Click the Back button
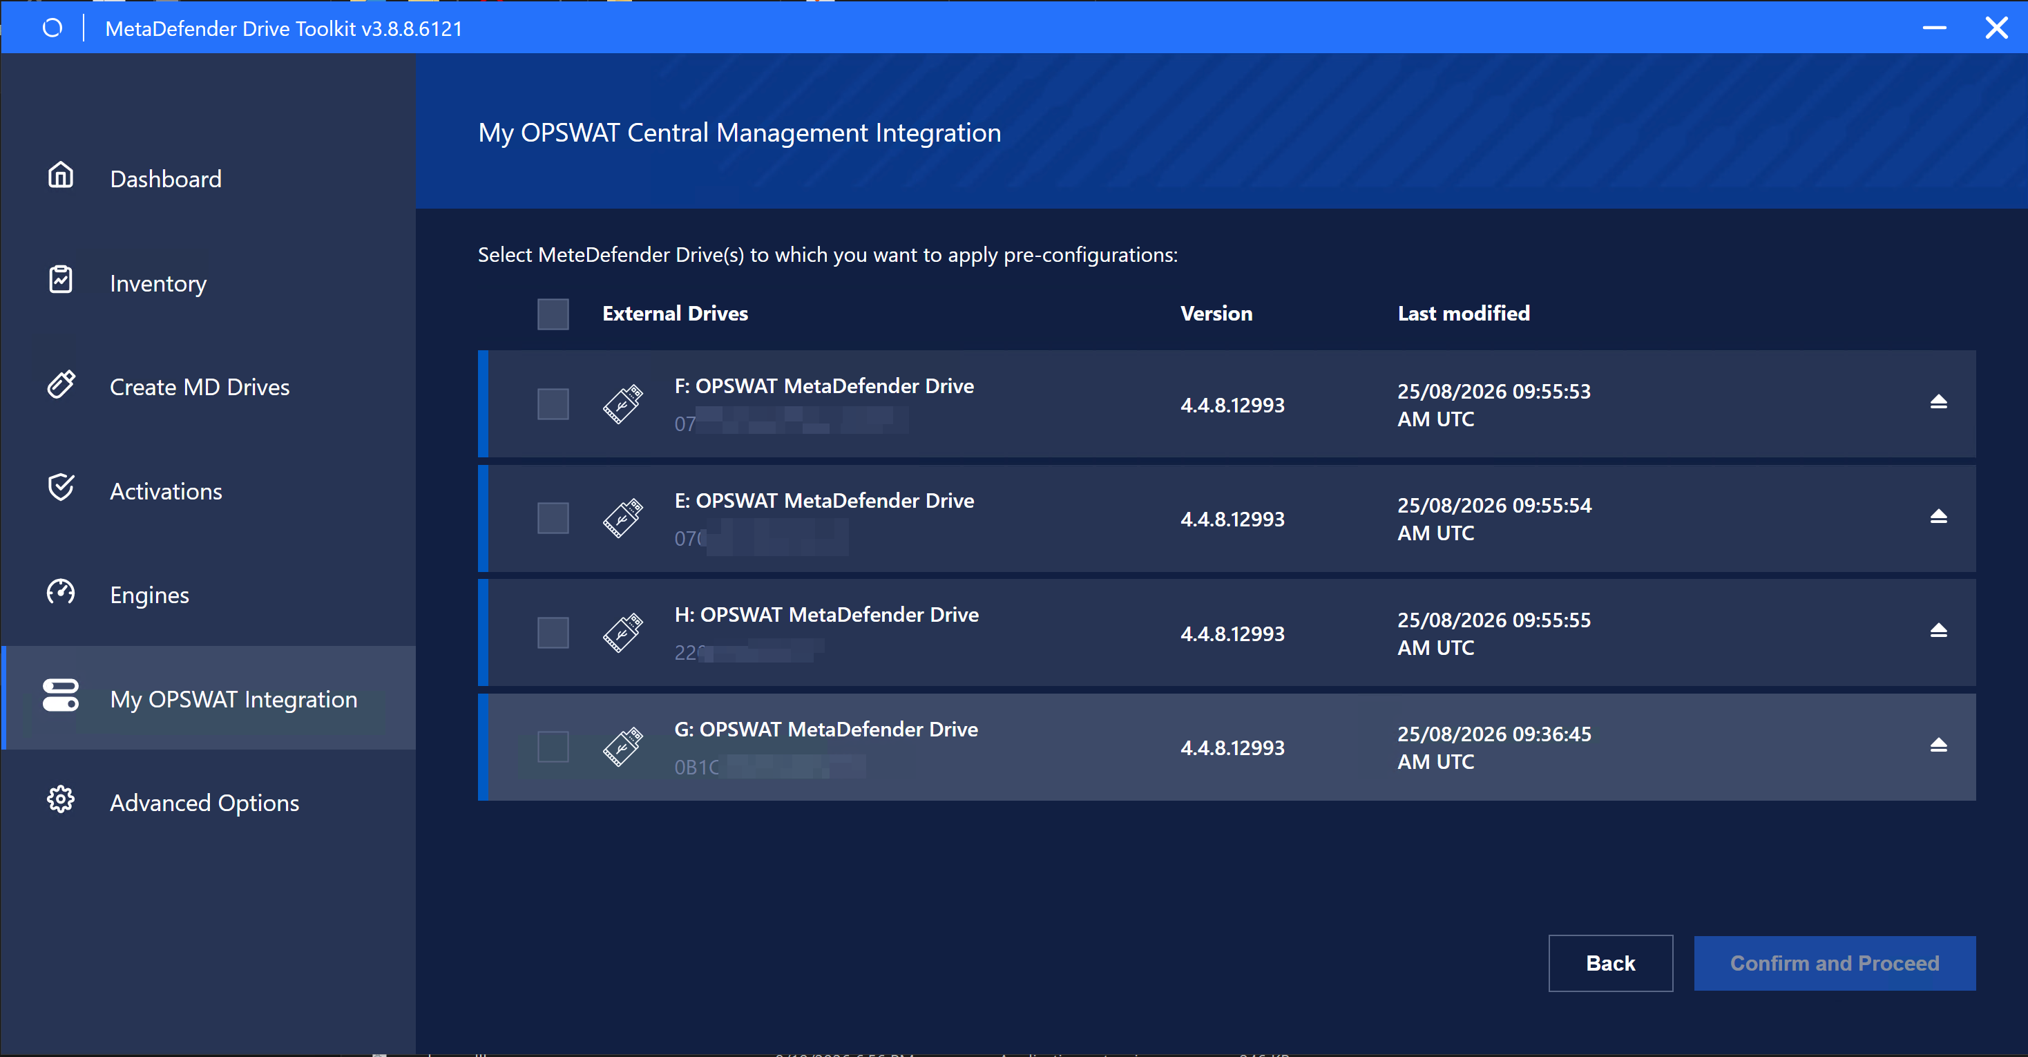Screen dimensions: 2028x1057 pos(1610,962)
